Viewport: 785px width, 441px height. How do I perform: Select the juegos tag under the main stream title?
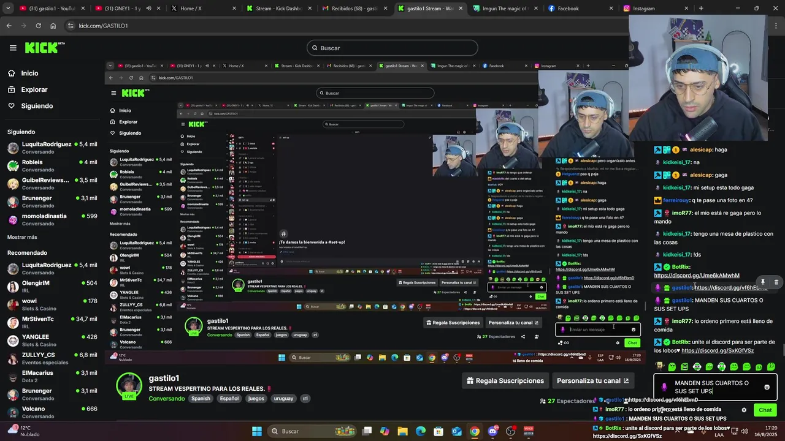(x=256, y=399)
